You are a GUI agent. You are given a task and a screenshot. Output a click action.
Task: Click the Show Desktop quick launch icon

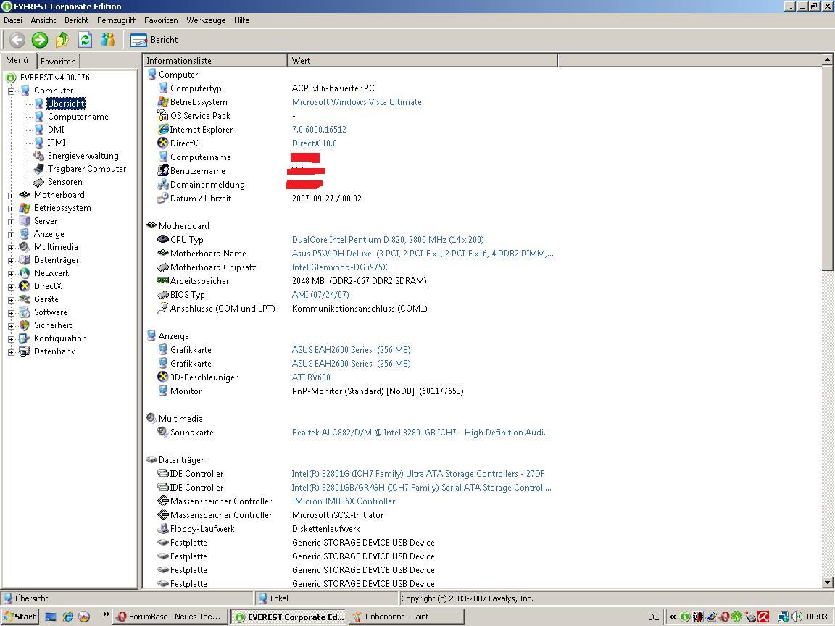coord(51,617)
